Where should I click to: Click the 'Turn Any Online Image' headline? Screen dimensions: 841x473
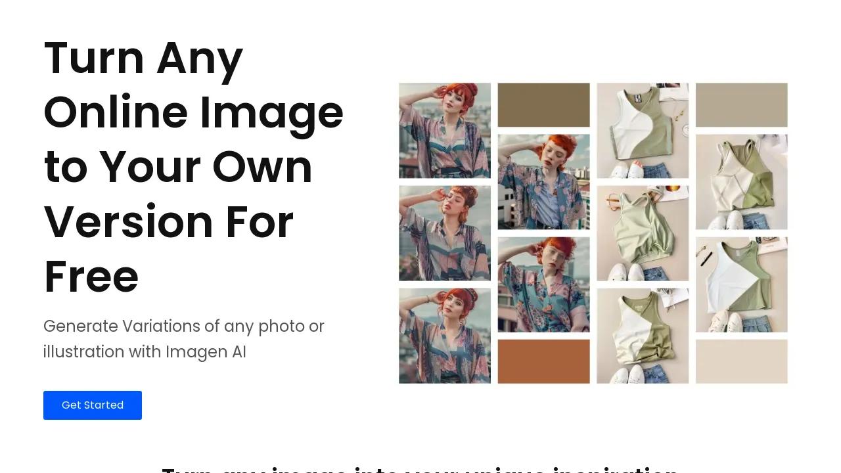click(194, 167)
